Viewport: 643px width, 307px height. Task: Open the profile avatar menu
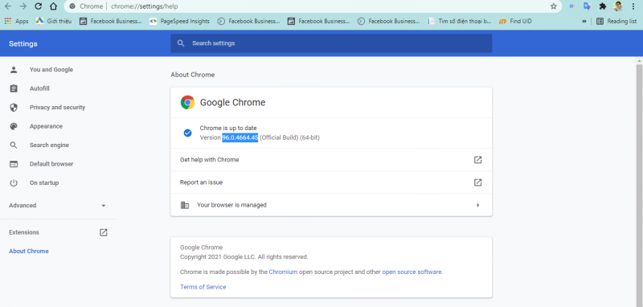(618, 6)
